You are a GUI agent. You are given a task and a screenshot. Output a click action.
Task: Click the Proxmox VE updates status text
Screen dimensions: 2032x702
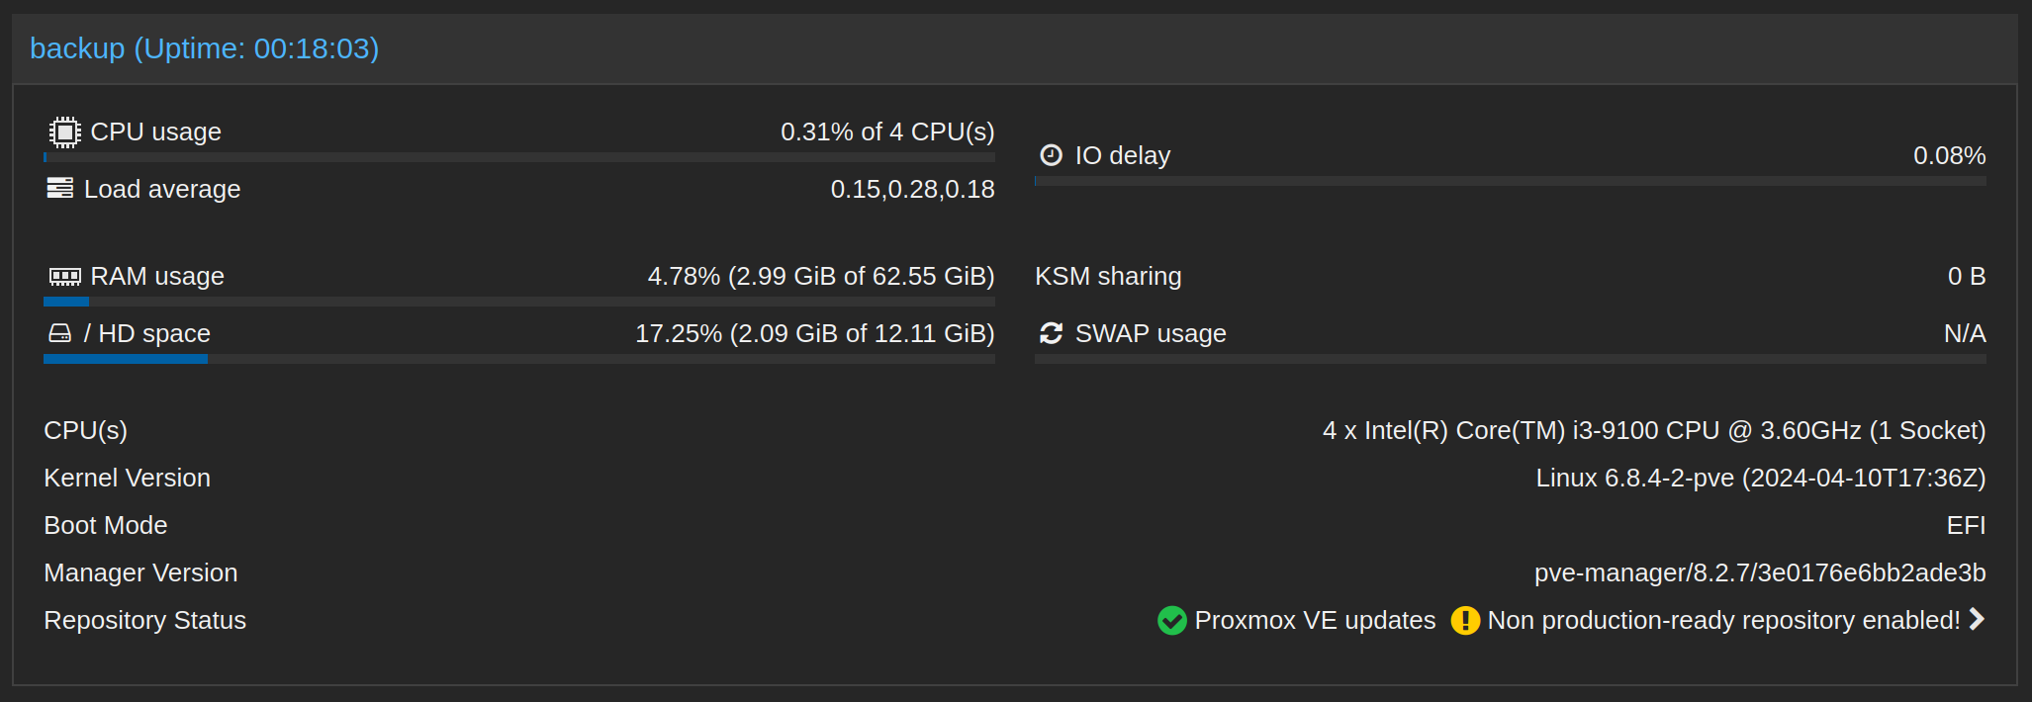(x=1315, y=620)
